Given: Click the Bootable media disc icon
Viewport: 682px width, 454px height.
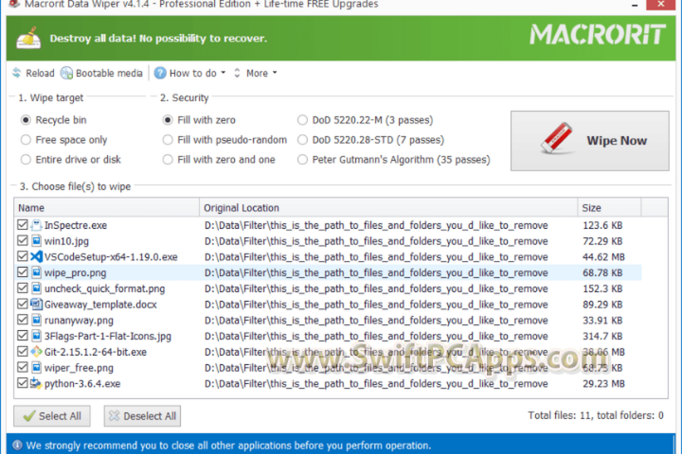Looking at the screenshot, I should pyautogui.click(x=66, y=73).
